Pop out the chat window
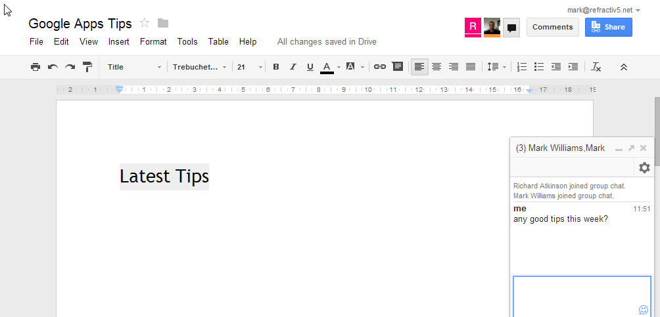The image size is (660, 317). (x=631, y=148)
